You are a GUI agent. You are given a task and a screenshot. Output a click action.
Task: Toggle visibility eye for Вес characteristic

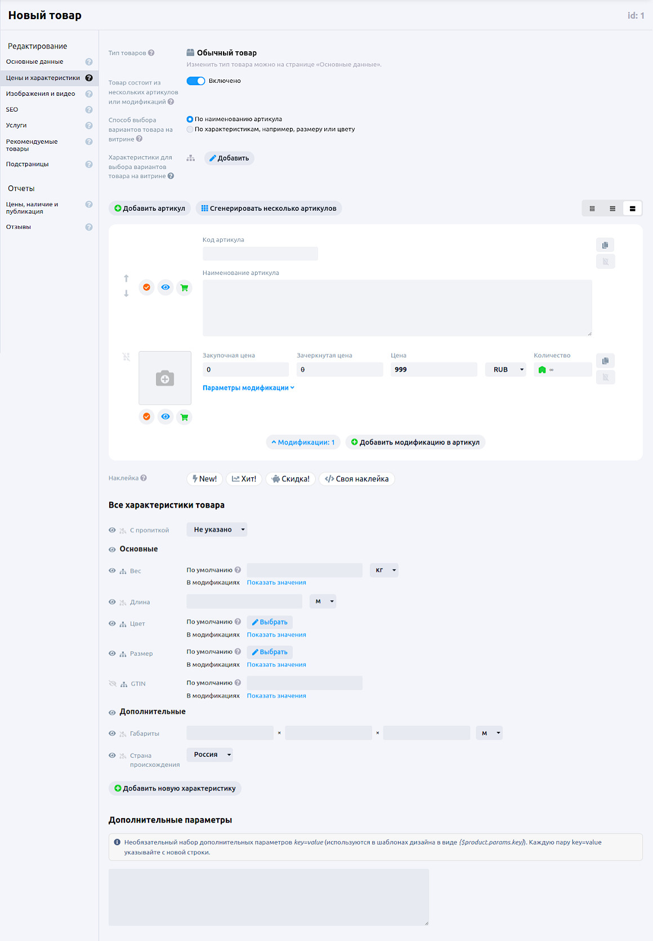click(112, 571)
